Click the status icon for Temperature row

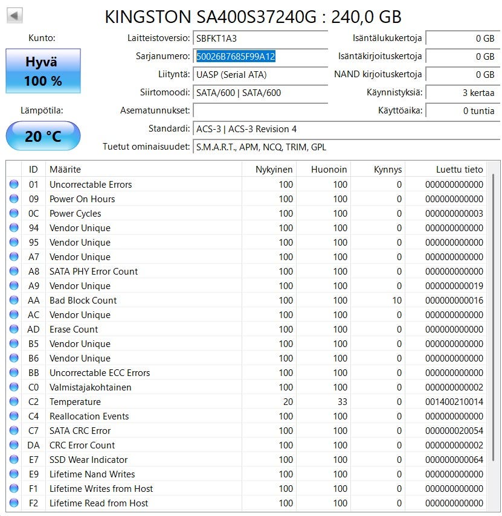14,401
